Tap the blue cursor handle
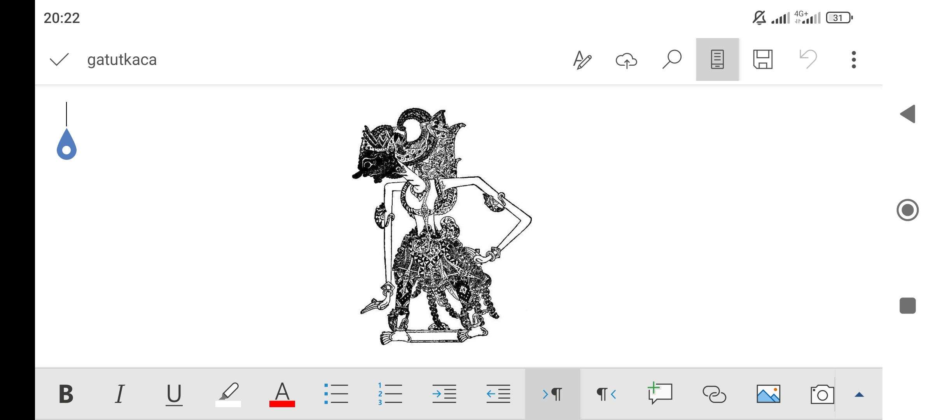Viewport: 933px width, 420px height. point(66,144)
